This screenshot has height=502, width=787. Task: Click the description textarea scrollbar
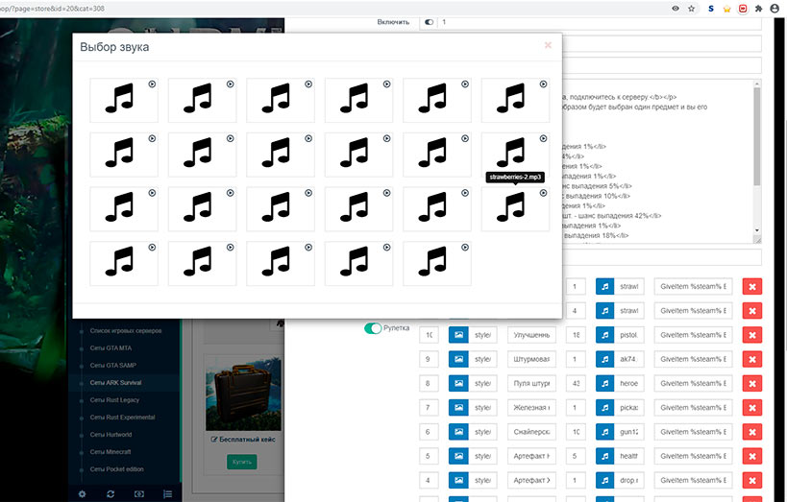pyautogui.click(x=757, y=154)
